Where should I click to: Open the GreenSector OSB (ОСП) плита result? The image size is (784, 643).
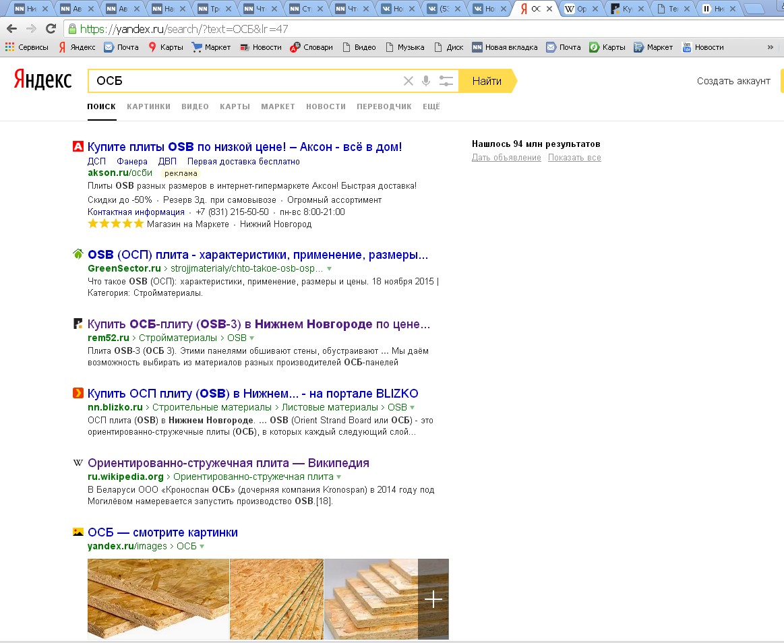[258, 255]
